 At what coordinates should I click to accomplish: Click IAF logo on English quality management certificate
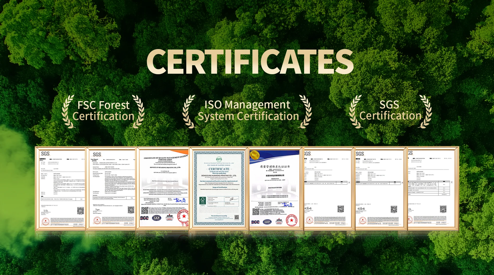(156, 218)
